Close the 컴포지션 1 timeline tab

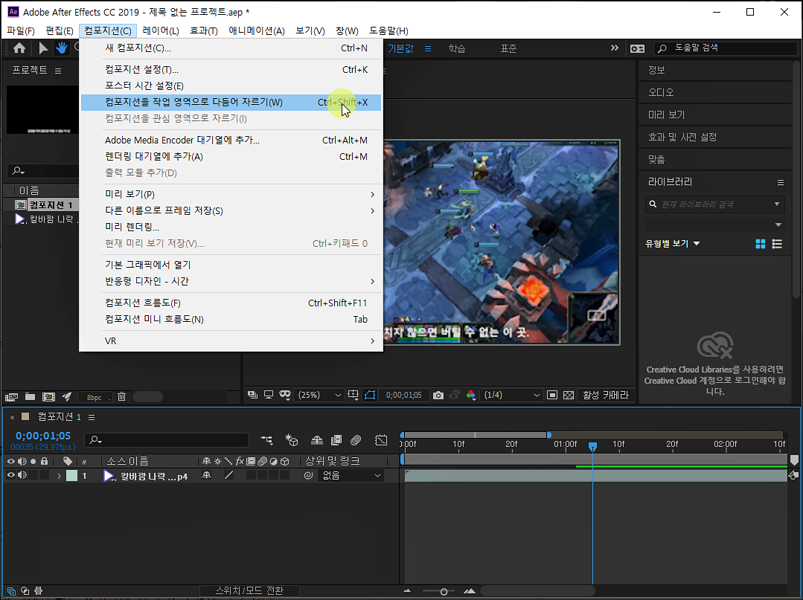pyautogui.click(x=13, y=417)
